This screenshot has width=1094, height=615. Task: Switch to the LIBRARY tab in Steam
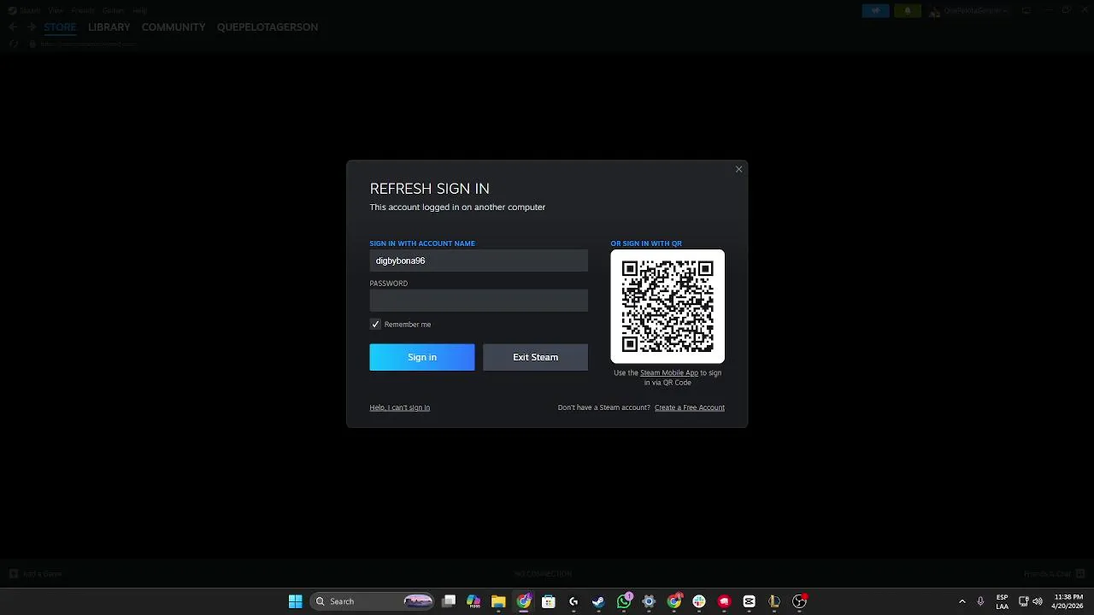[109, 27]
